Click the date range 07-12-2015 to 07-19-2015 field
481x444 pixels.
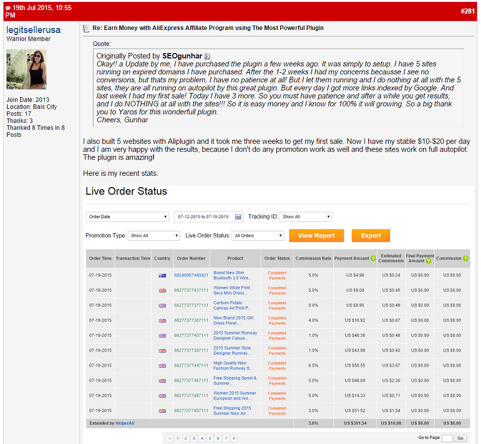click(208, 217)
